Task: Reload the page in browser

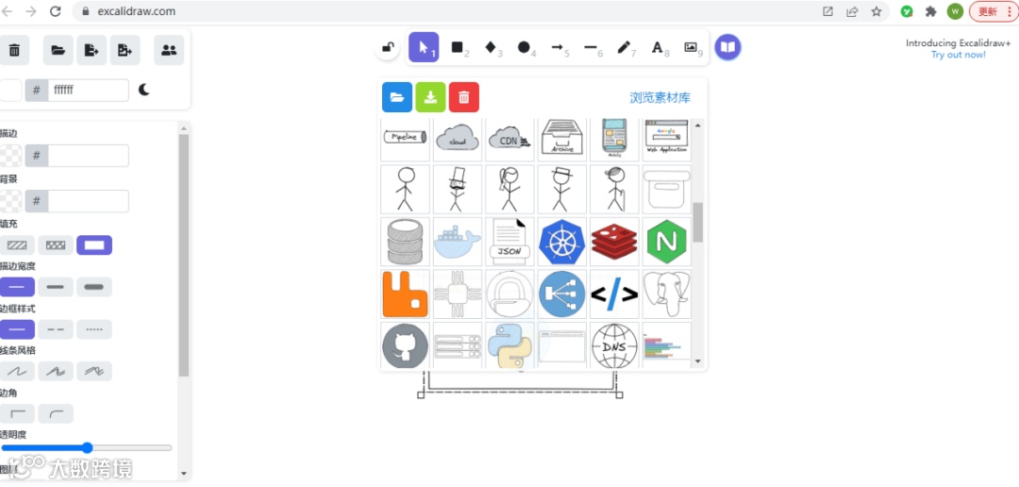Action: tap(56, 11)
